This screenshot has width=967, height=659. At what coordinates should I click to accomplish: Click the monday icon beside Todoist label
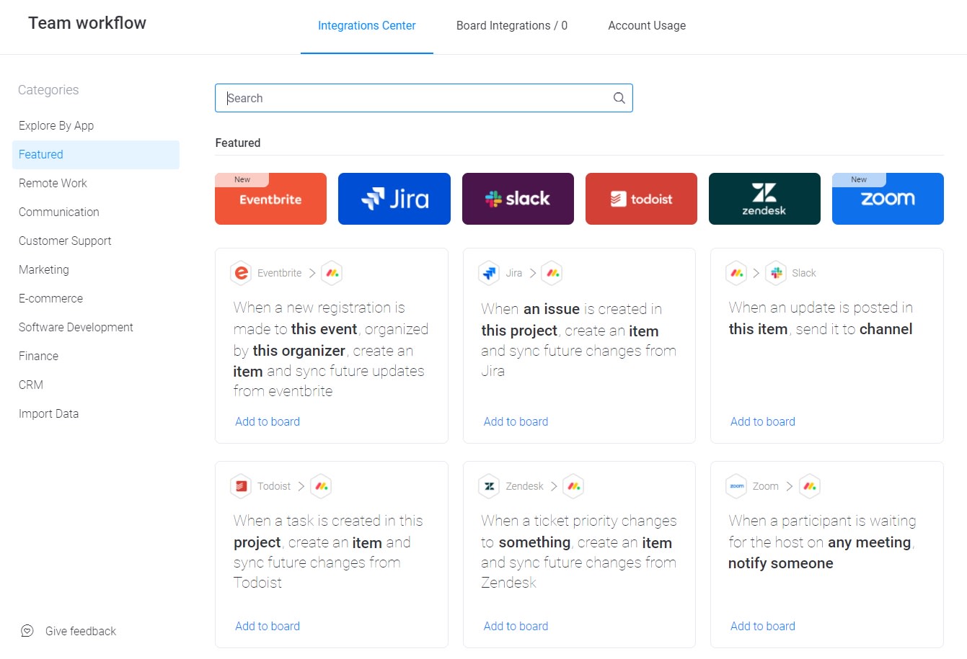point(321,486)
